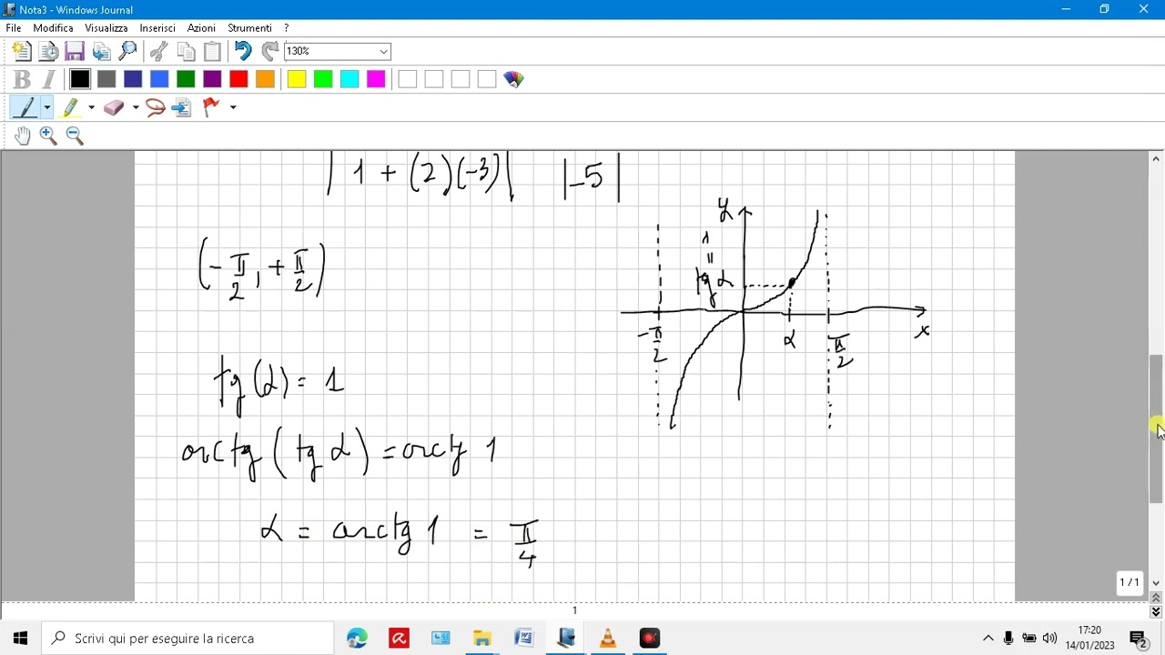This screenshot has height=655, width=1165.
Task: Choose the Insert/Remove Space tool
Action: coord(182,107)
